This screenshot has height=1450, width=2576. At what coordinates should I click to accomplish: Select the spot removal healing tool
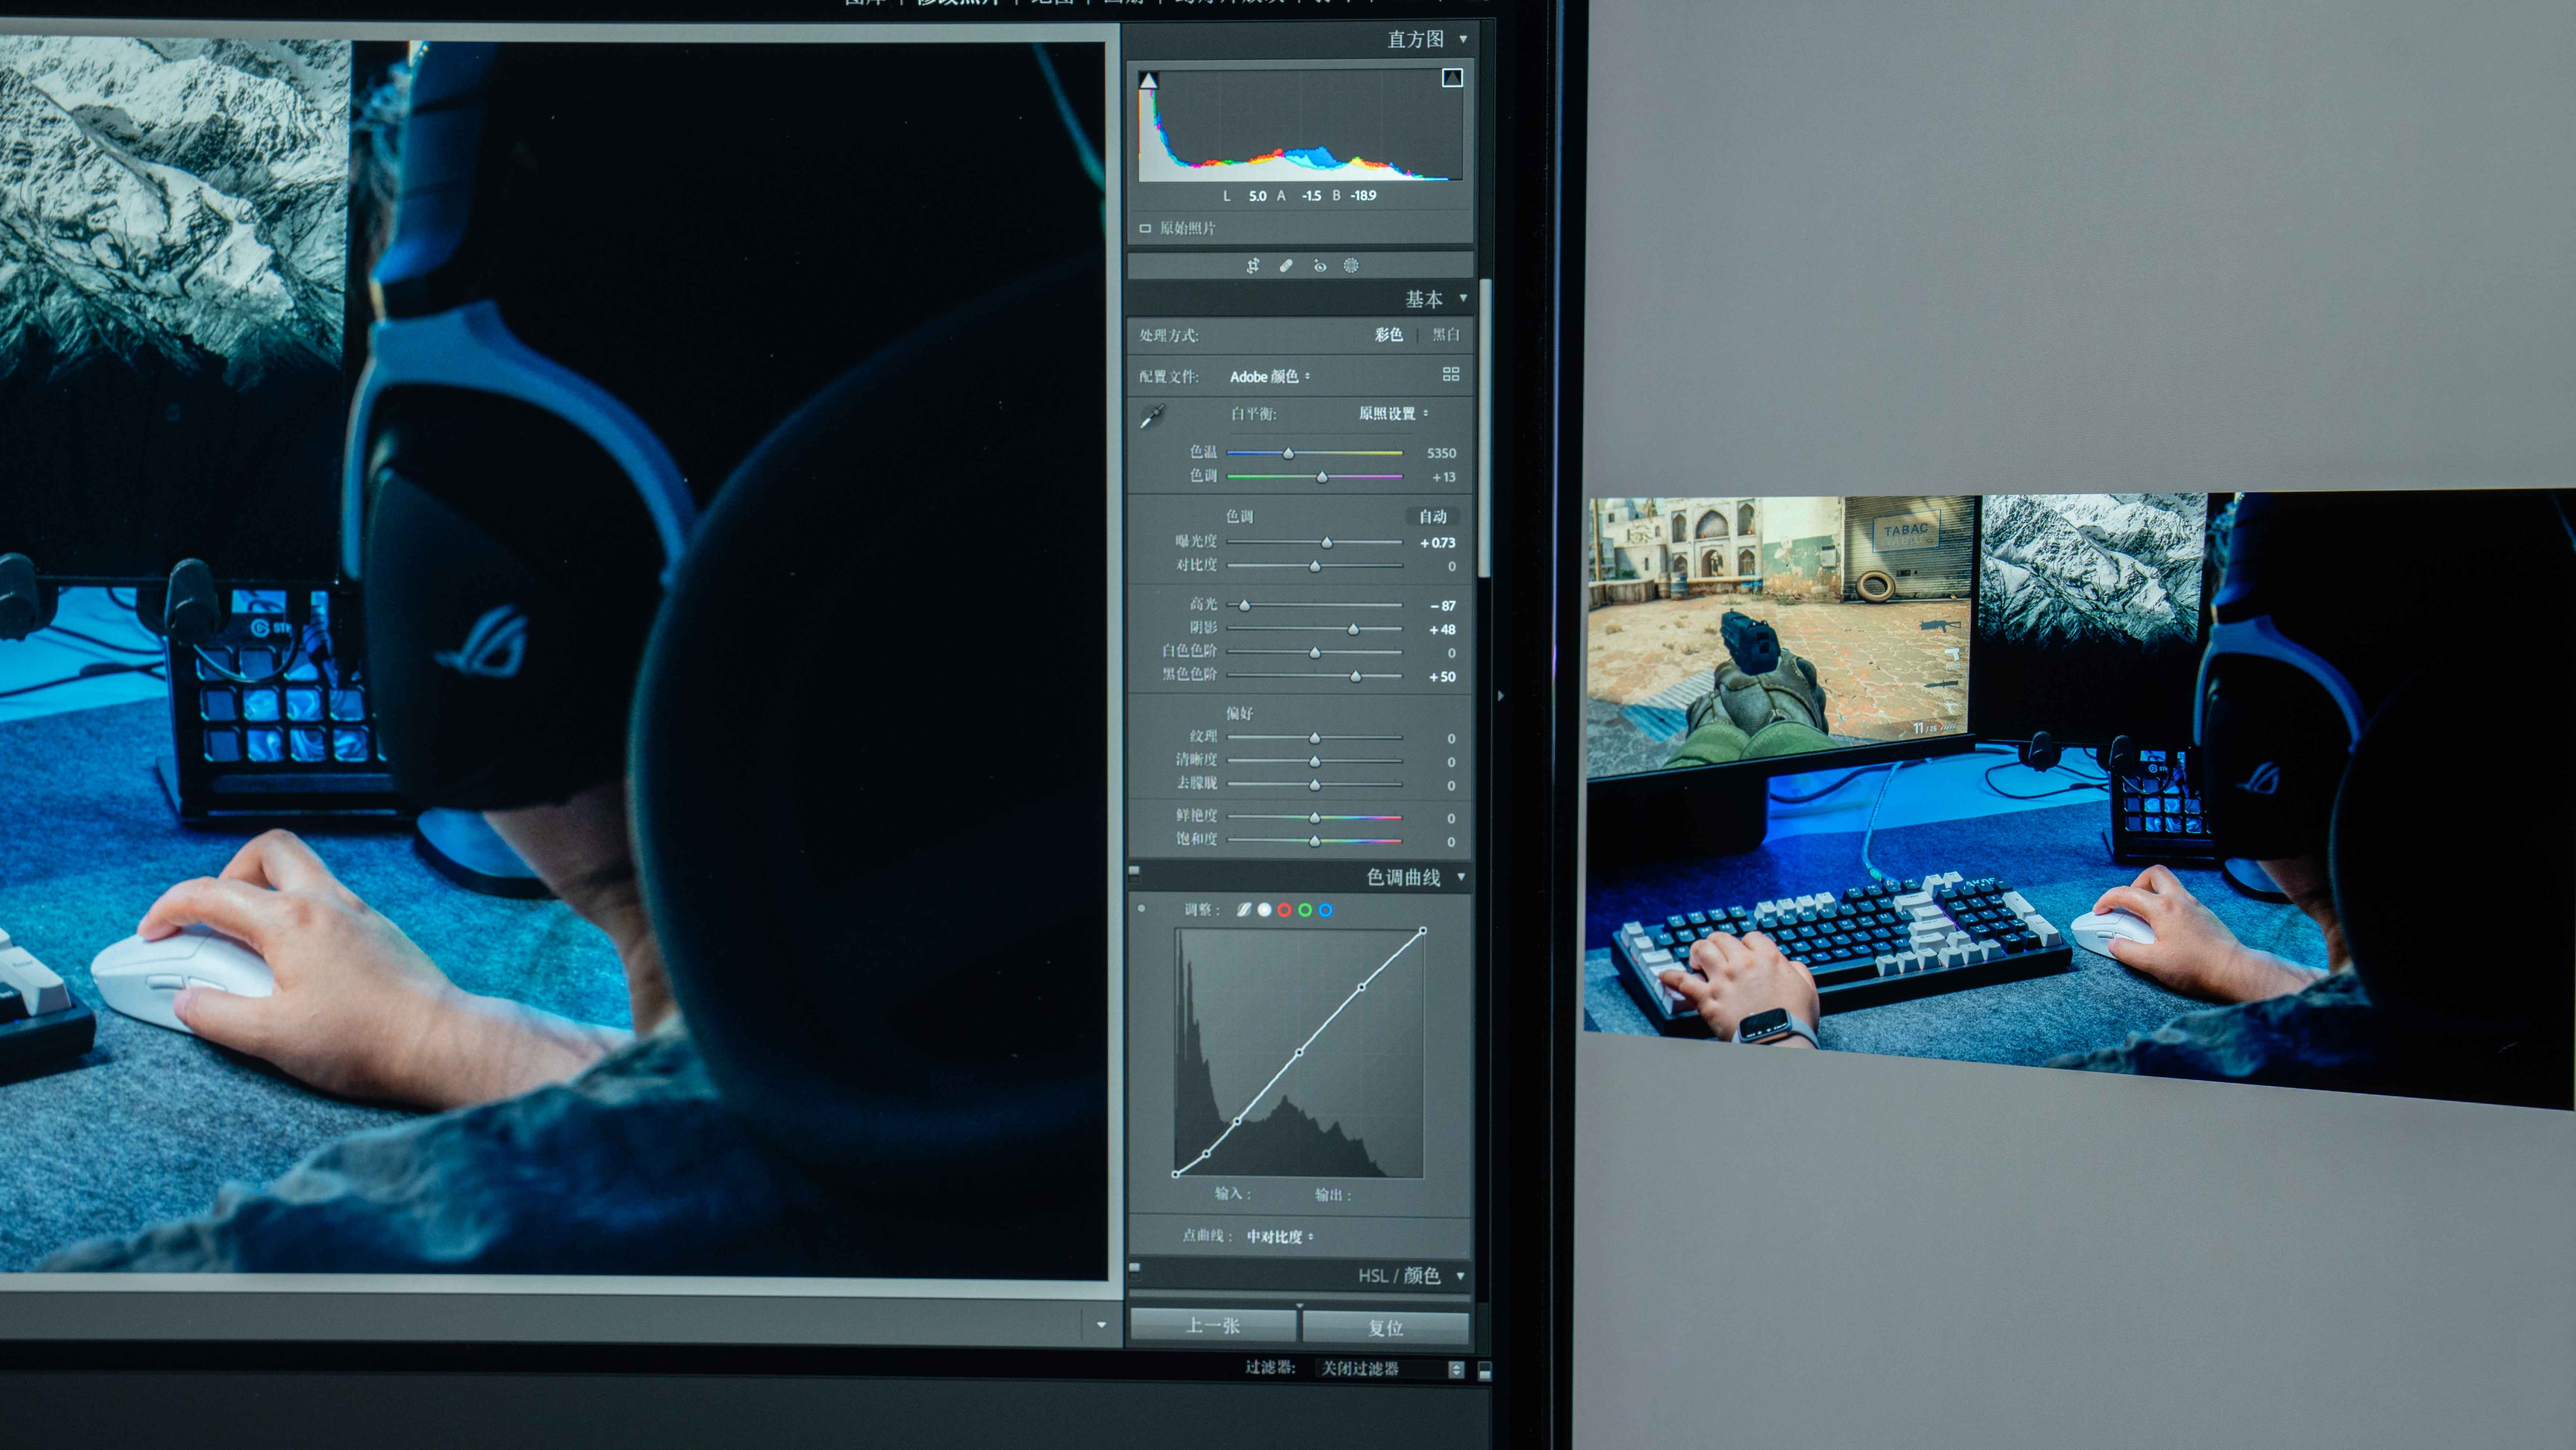click(1286, 265)
